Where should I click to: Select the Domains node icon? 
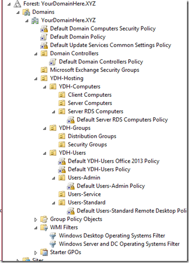coord(26,12)
